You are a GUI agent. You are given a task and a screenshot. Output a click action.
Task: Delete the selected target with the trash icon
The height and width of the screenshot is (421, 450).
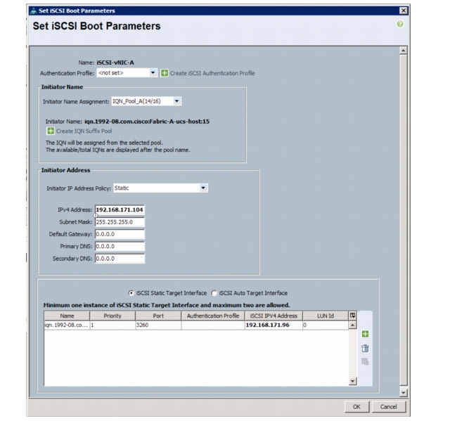coord(365,348)
